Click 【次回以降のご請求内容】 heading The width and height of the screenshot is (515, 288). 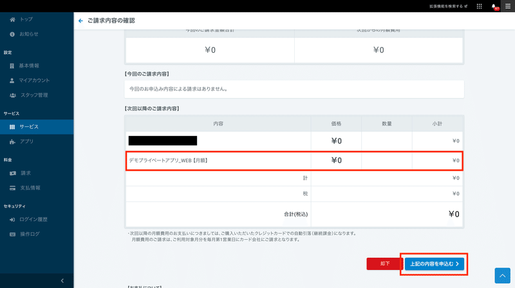pos(152,108)
